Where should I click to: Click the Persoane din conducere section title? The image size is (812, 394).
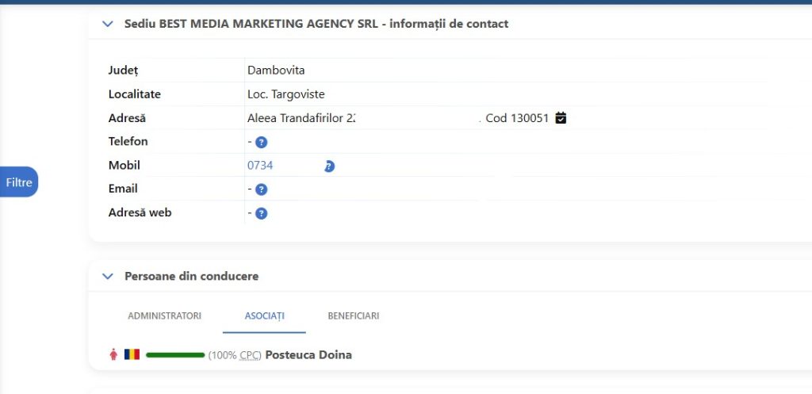(191, 277)
